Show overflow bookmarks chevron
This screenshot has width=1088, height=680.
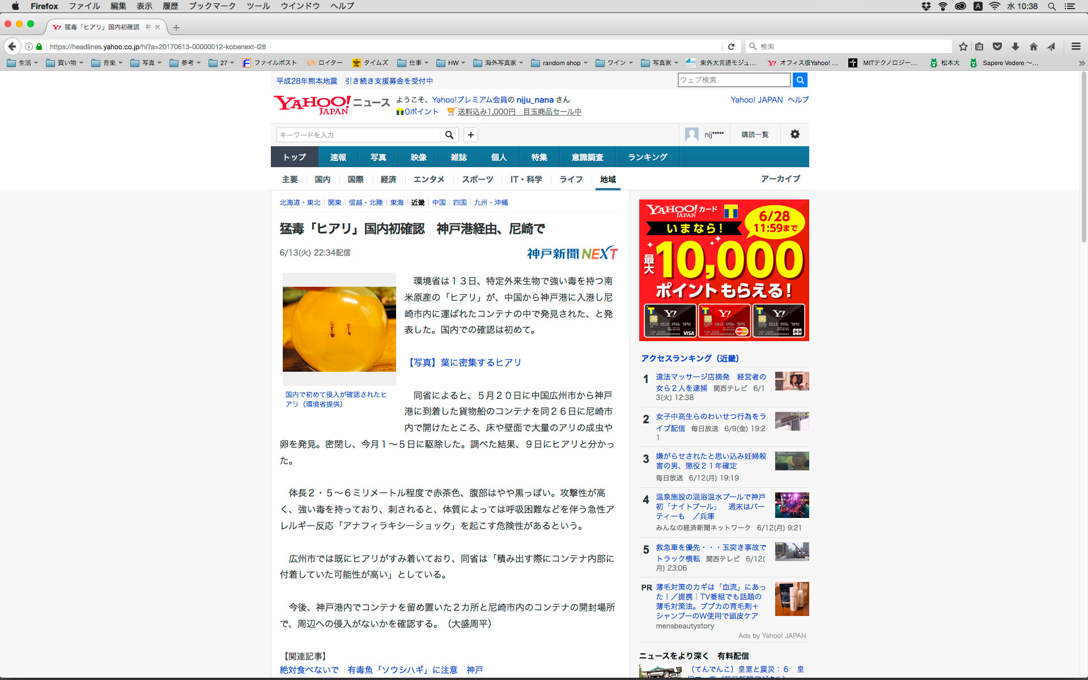click(1081, 63)
